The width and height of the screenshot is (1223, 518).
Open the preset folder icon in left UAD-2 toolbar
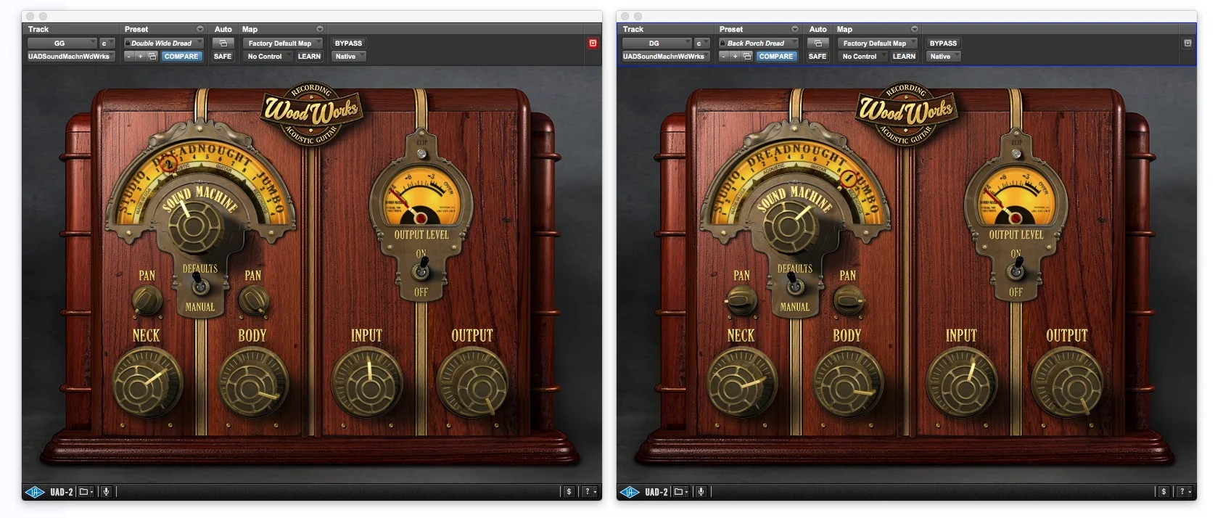coord(86,492)
